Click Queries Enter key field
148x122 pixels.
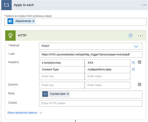62,85
